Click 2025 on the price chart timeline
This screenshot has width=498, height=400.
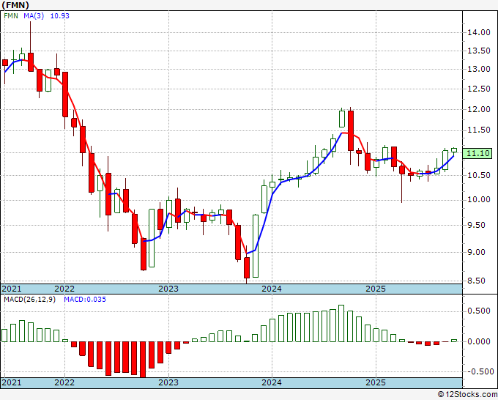[x=376, y=289]
